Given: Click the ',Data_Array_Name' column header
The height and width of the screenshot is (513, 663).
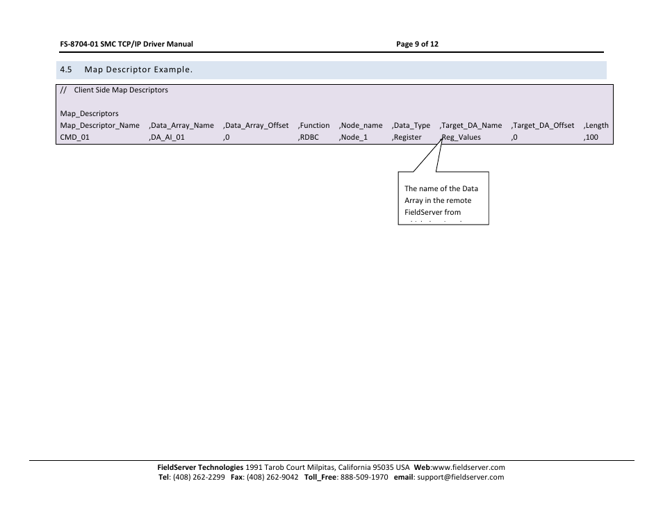Looking at the screenshot, I should tap(181, 125).
